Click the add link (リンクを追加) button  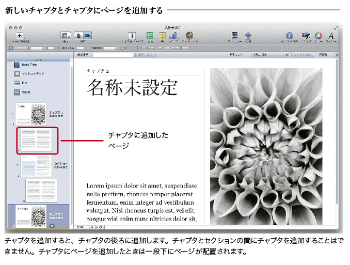tap(302, 55)
